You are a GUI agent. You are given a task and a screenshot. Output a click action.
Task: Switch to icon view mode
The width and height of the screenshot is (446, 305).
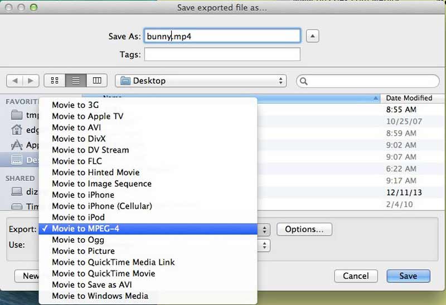(x=55, y=81)
